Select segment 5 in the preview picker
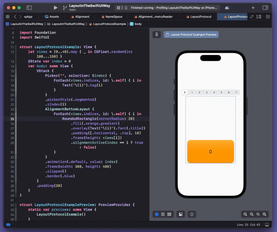This screenshot has width=277, height=232. tap(221, 92)
